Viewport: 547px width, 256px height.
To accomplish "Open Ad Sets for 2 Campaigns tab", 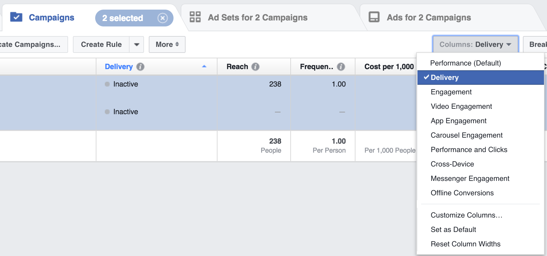I will (258, 17).
